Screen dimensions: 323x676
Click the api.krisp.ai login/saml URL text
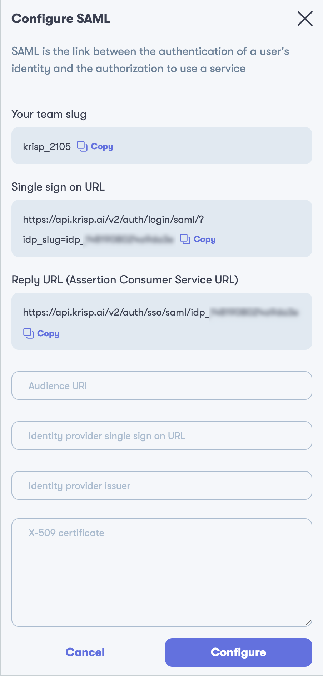point(113,229)
